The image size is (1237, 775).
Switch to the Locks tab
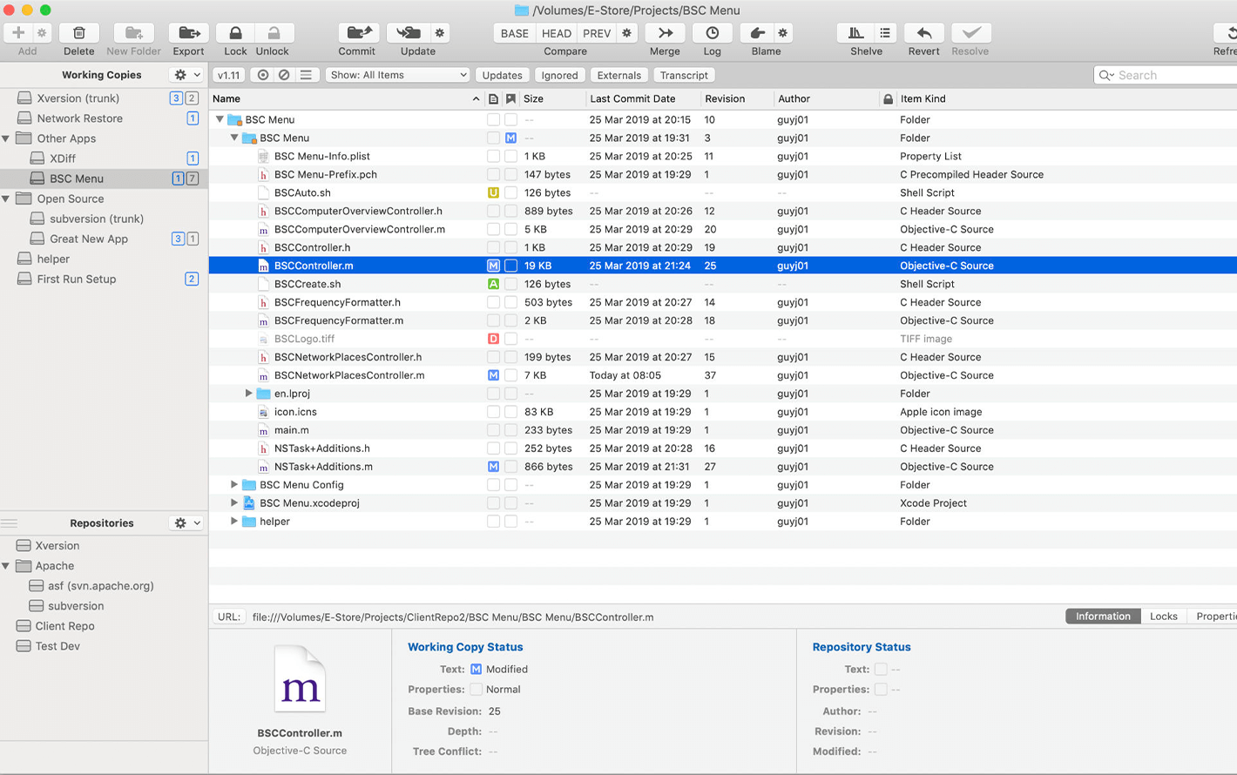point(1163,617)
